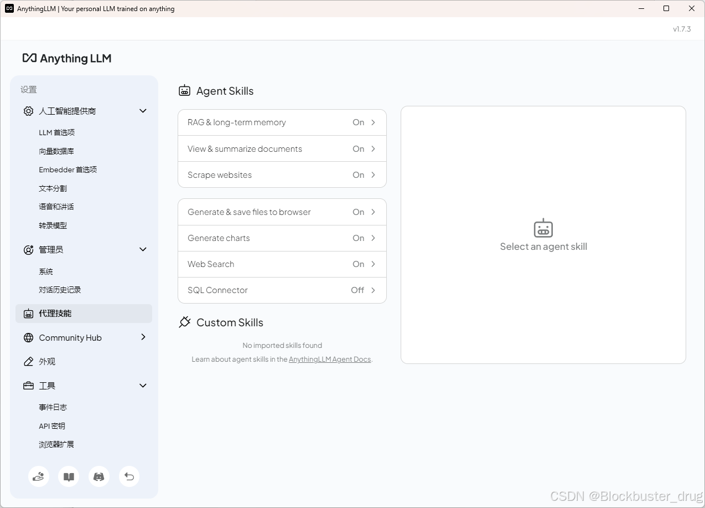Screen dimensions: 705x508
Task: Select Generate charts skill label
Action: 219,238
